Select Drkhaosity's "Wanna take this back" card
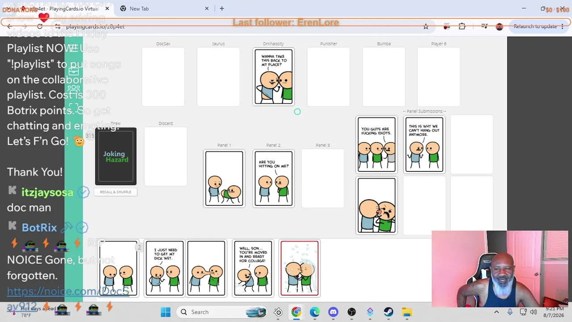The image size is (572, 322). point(273,77)
